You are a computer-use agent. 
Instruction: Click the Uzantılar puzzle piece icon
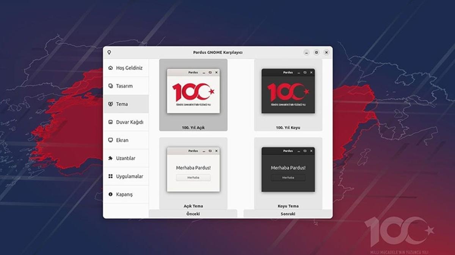pos(110,158)
